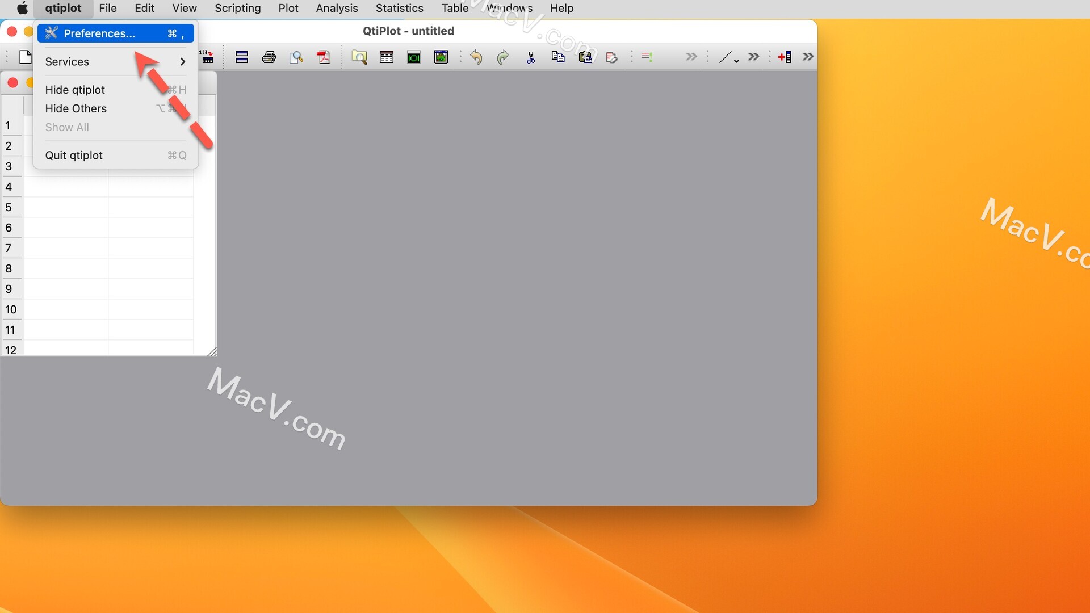Open the Statistics menu

tap(399, 9)
